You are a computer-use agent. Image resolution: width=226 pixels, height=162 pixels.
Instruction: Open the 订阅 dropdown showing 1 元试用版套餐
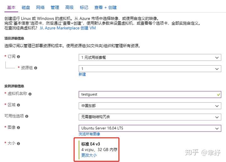click(150, 57)
